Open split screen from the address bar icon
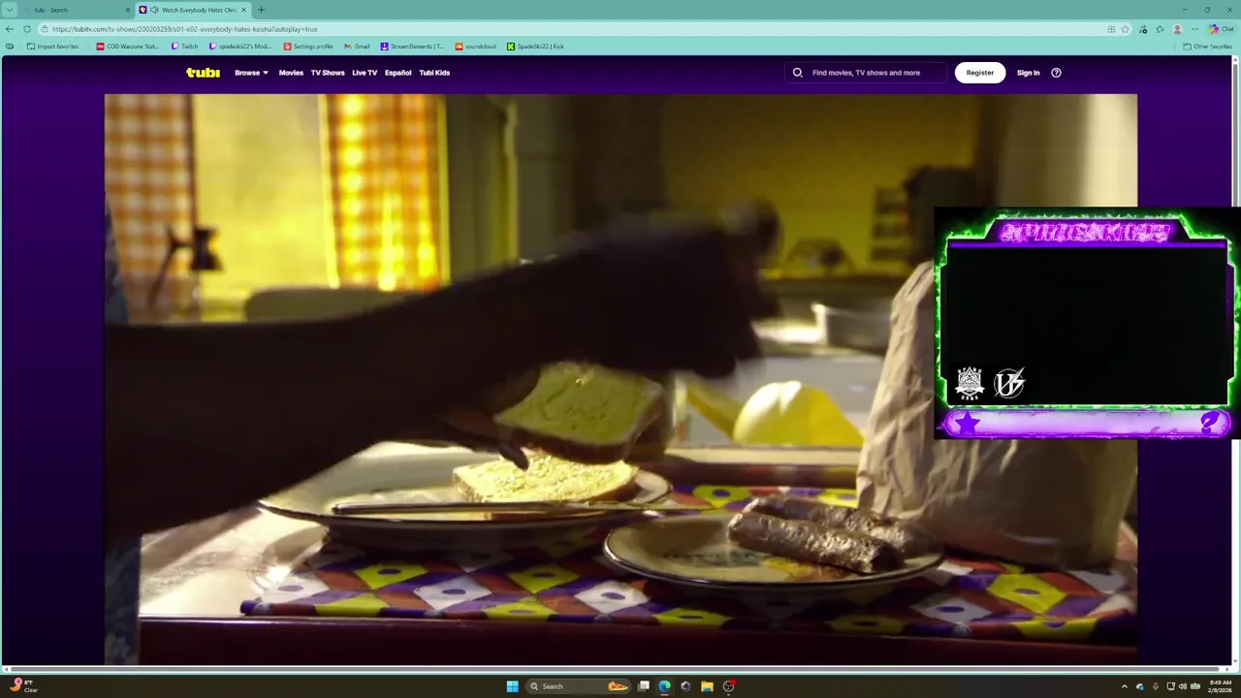 coord(1110,29)
